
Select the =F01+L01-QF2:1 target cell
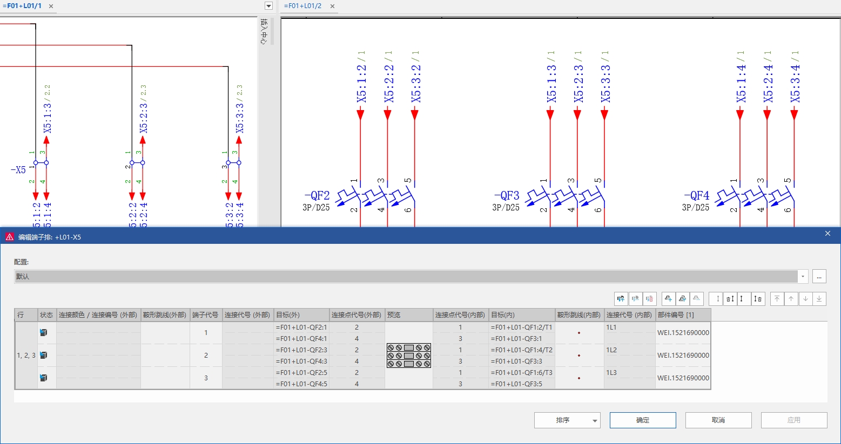coord(301,327)
